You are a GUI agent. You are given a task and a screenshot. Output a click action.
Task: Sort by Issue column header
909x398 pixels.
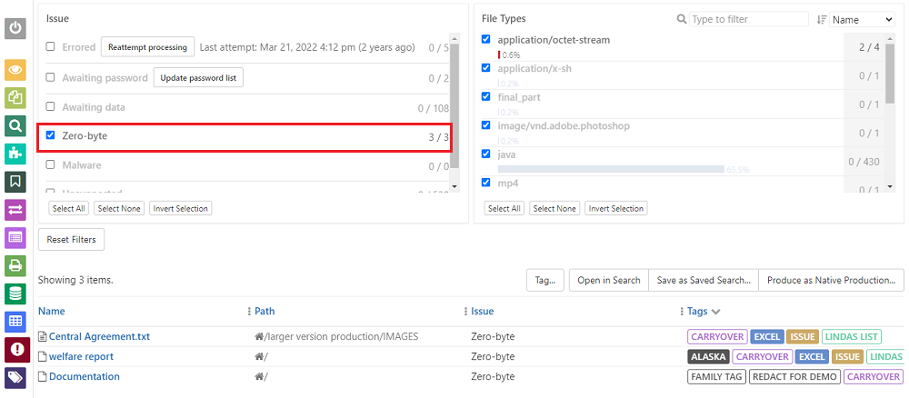[x=483, y=312]
